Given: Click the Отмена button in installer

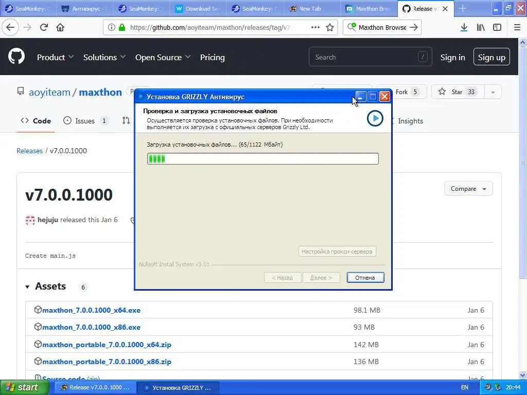Looking at the screenshot, I should (x=365, y=277).
